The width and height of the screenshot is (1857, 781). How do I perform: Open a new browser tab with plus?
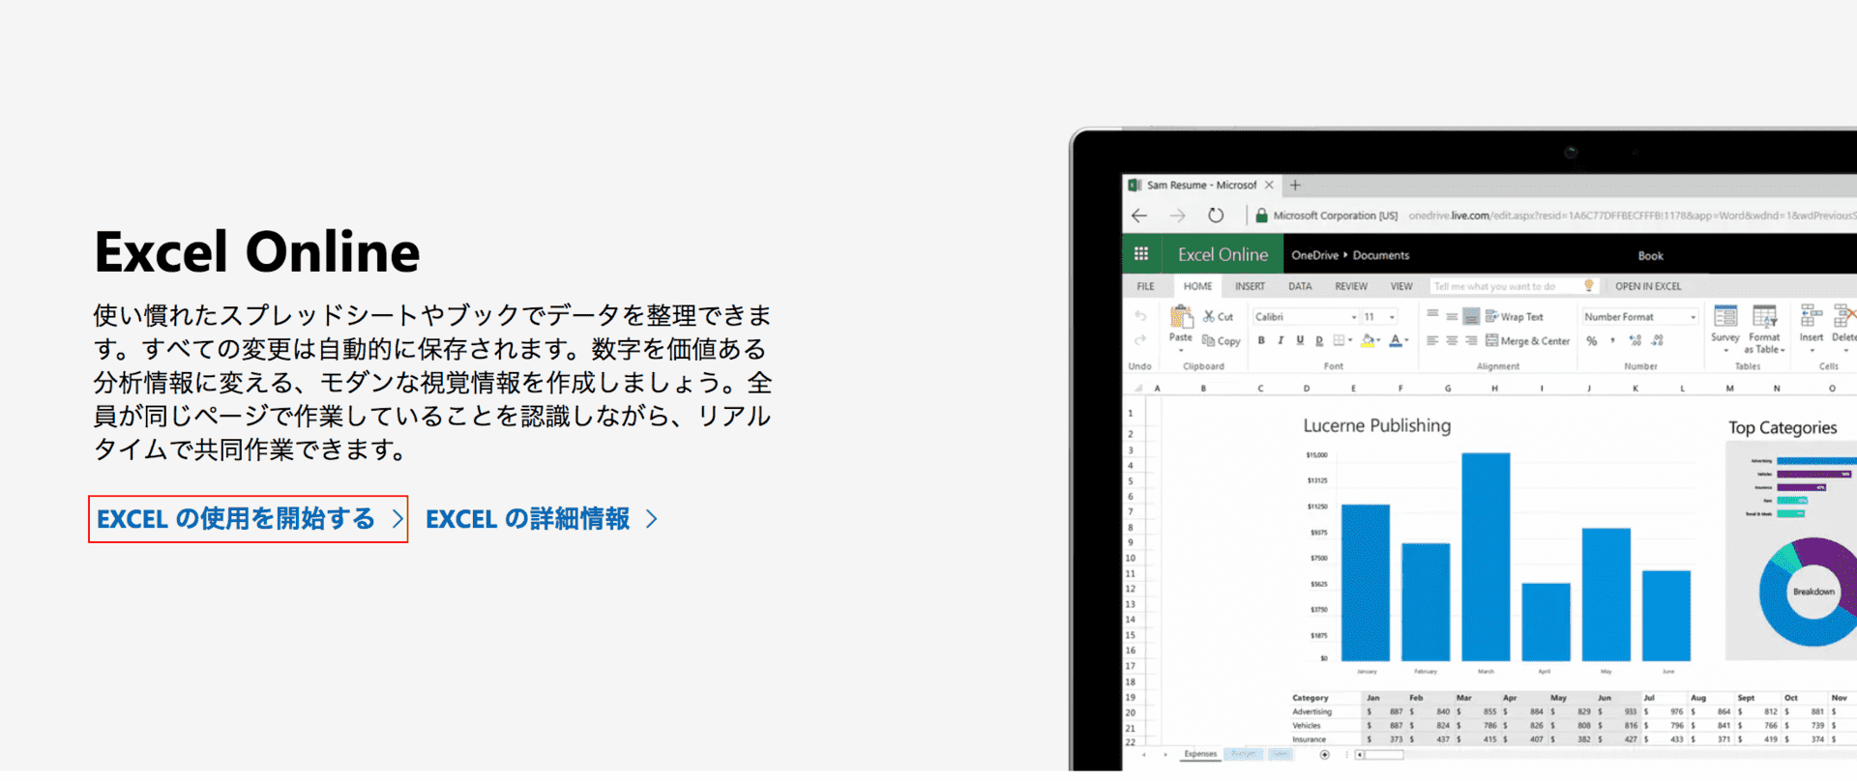click(1295, 185)
